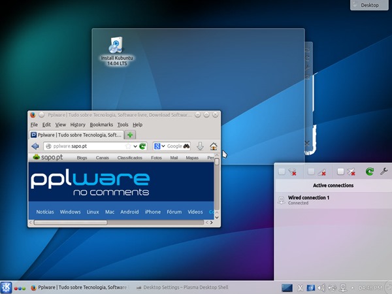Open the File menu in Firefox
Image resolution: width=392 pixels, height=294 pixels.
click(34, 125)
